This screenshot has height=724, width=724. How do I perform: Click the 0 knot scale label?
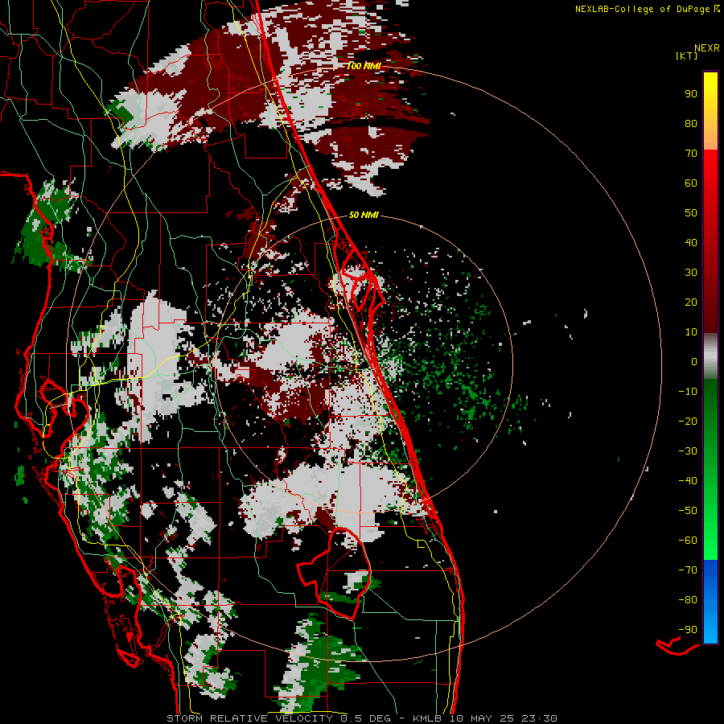(x=694, y=361)
